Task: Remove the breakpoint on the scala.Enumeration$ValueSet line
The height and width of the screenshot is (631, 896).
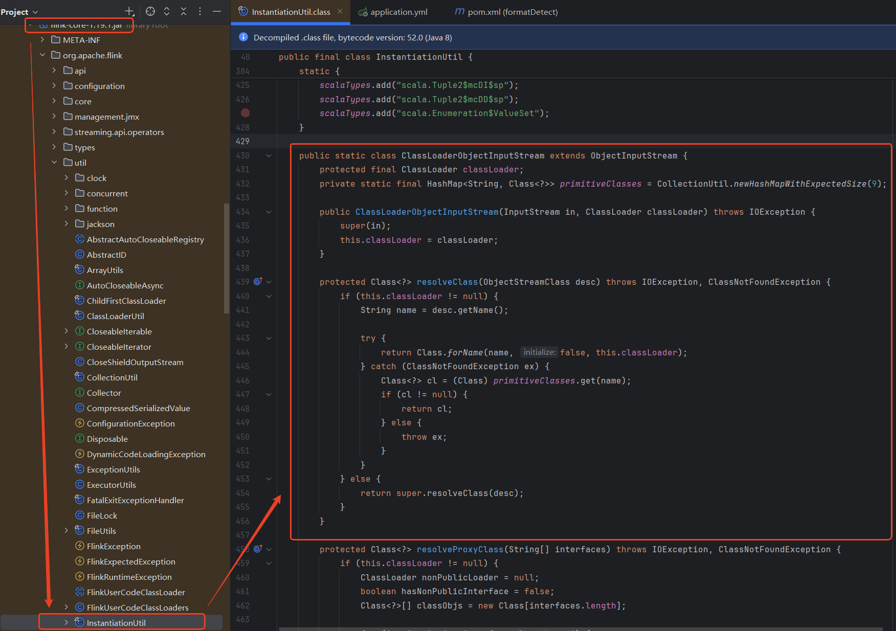Action: (245, 113)
